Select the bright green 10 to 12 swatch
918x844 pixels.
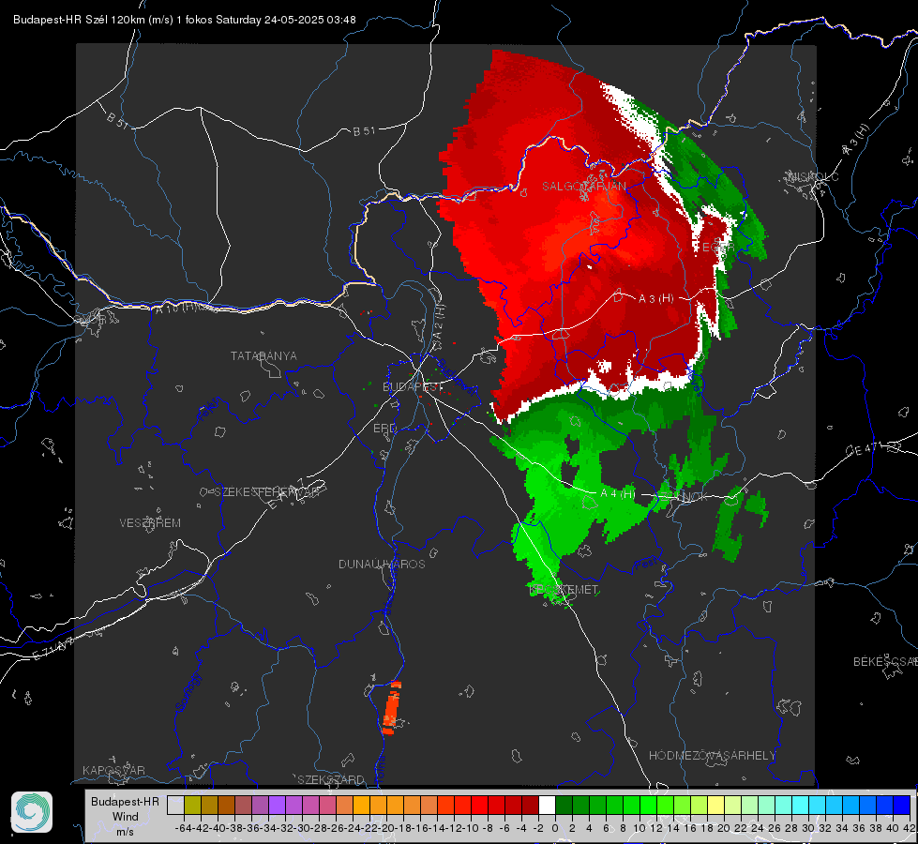[x=648, y=805]
